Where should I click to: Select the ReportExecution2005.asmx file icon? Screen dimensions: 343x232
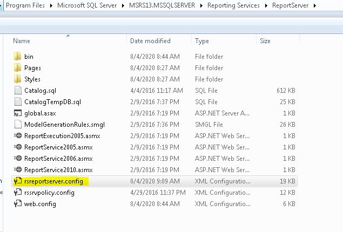click(x=17, y=136)
